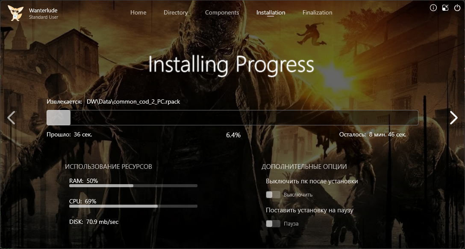This screenshot has width=465, height=249.
Task: Click the Выключить пк после установки label
Action: (312, 181)
